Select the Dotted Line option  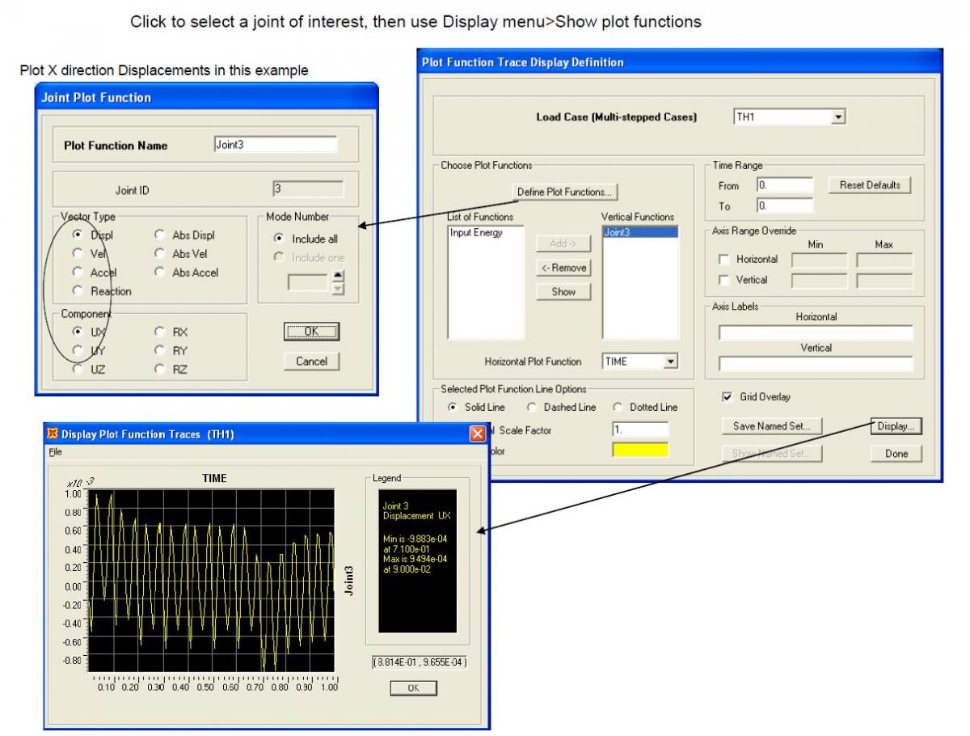pyautogui.click(x=618, y=407)
